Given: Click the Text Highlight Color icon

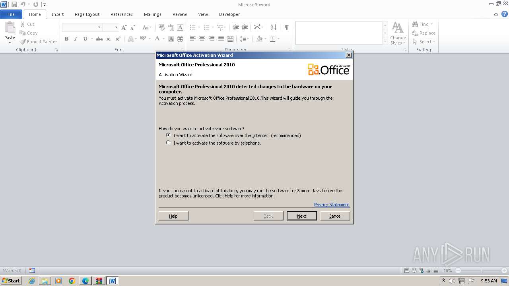Looking at the screenshot, I should point(143,39).
